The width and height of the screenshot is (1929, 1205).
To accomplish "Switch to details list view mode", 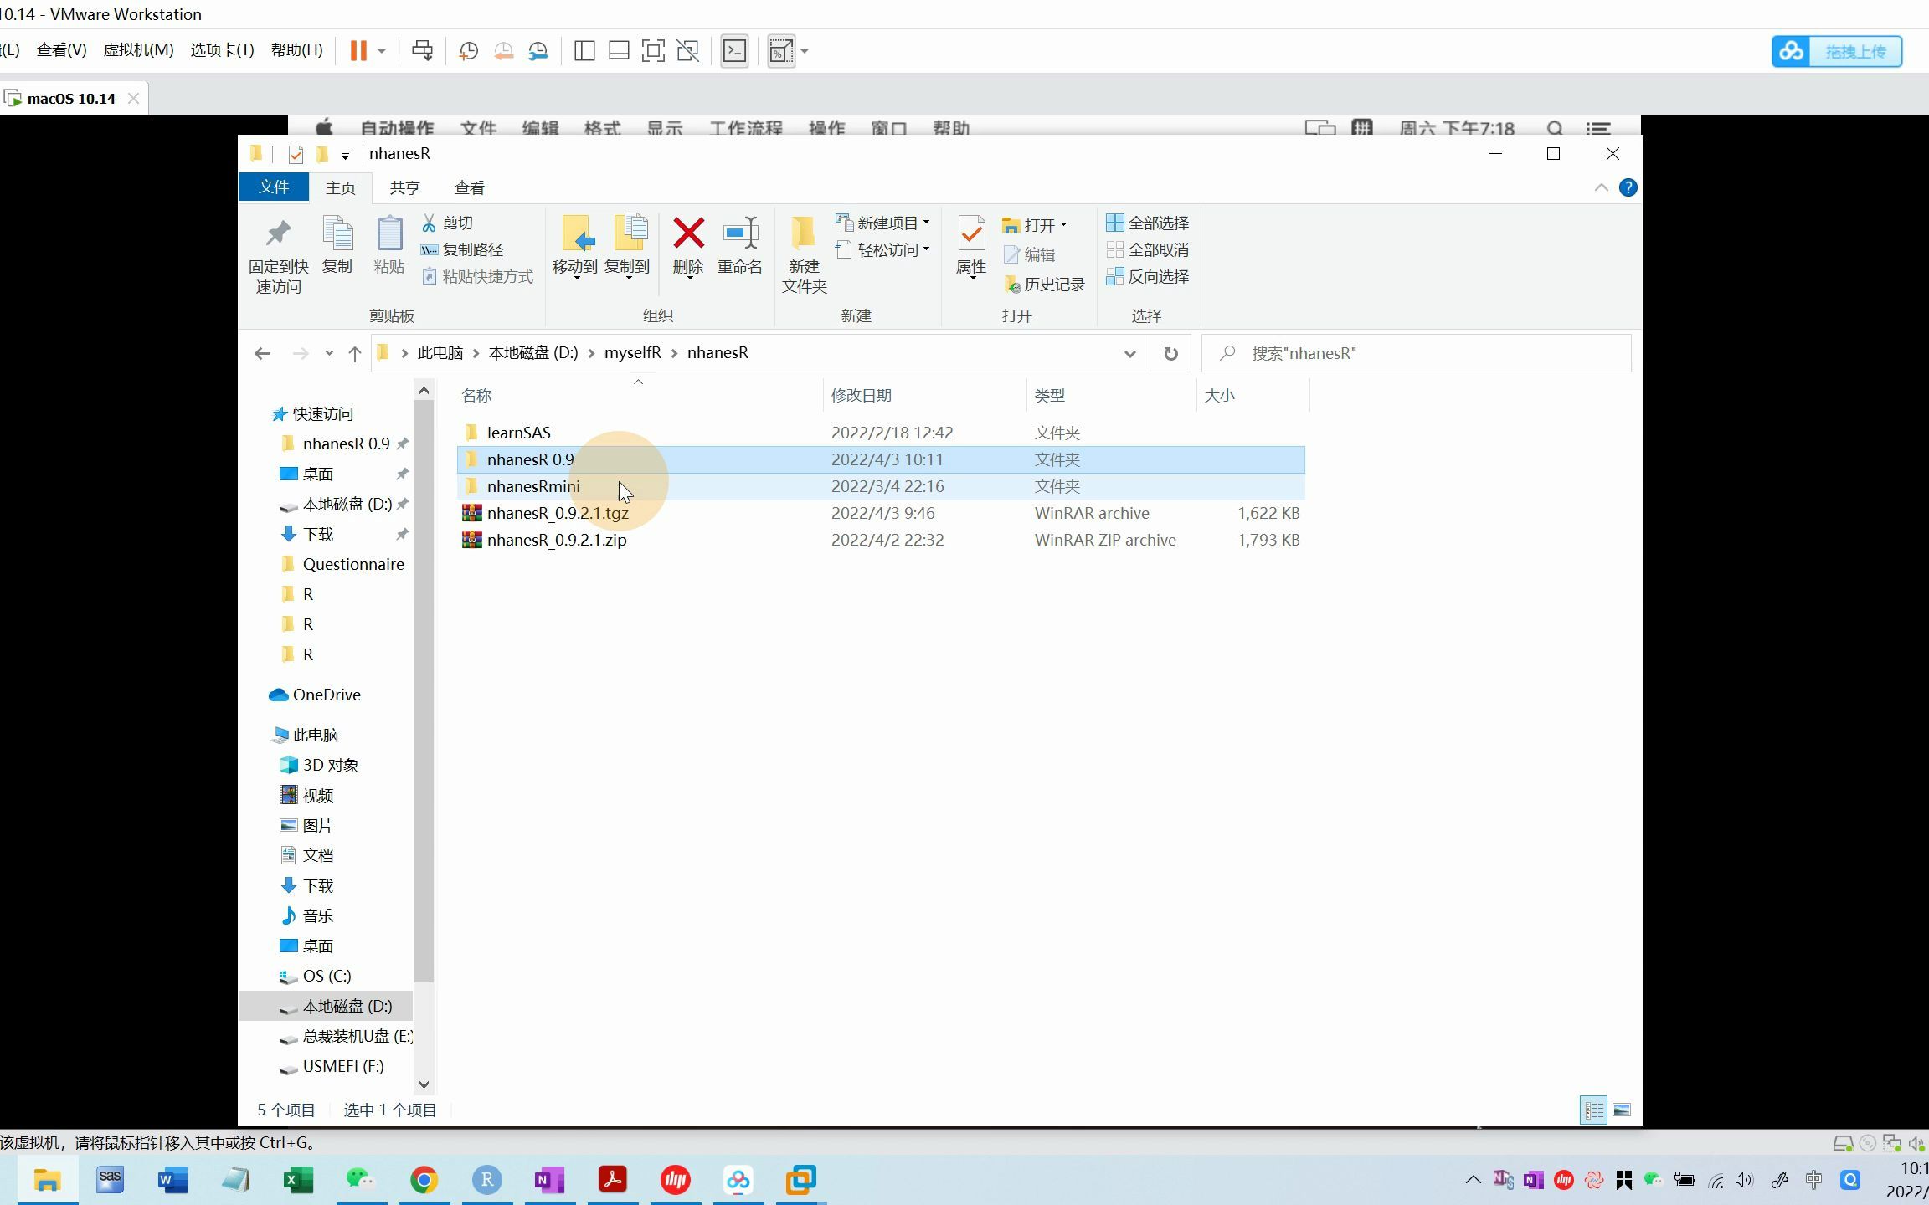I will click(1593, 1110).
